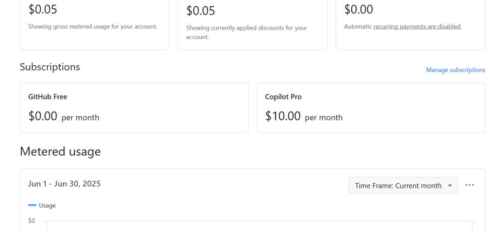The image size is (489, 232).
Task: Select the GitHub Free subscription card
Action: coord(134,108)
